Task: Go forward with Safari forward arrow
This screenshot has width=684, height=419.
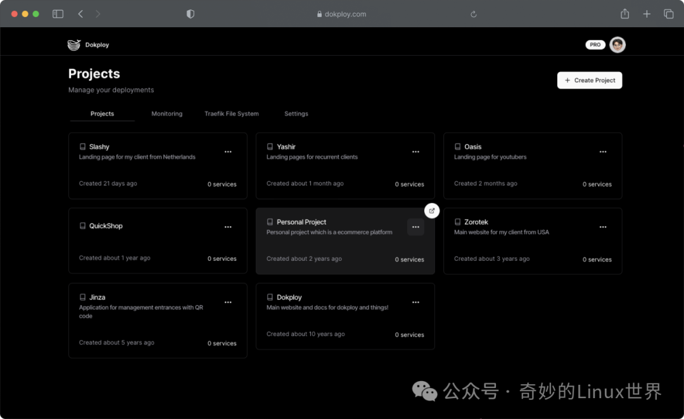Action: tap(98, 14)
